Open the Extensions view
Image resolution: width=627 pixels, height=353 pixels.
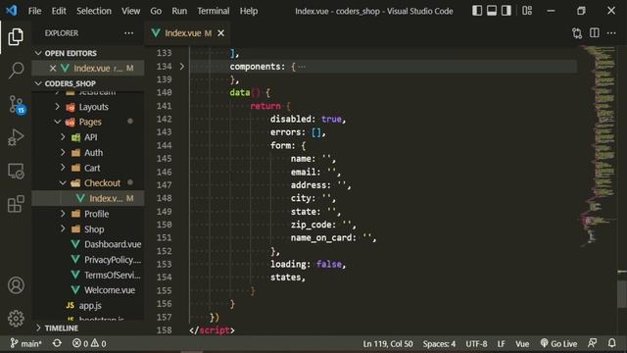16,204
